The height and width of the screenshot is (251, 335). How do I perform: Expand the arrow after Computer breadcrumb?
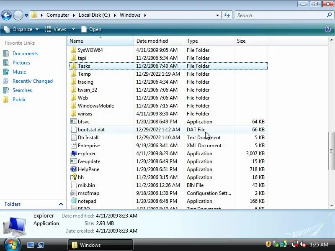pos(74,15)
